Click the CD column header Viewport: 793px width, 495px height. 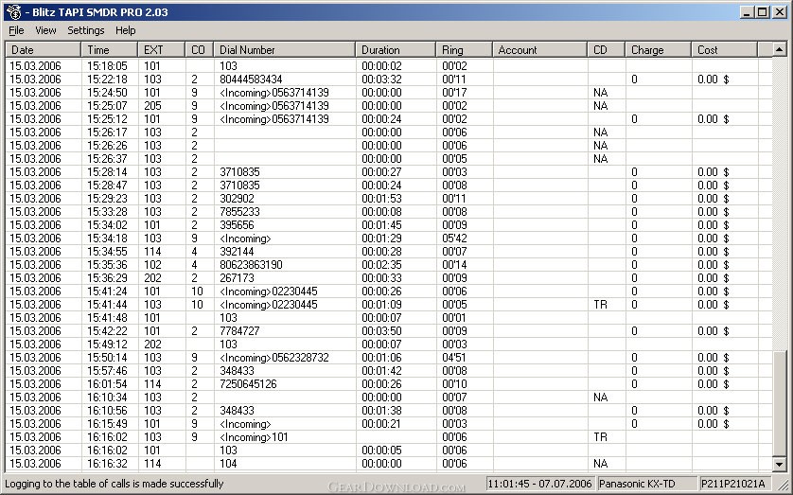607,50
